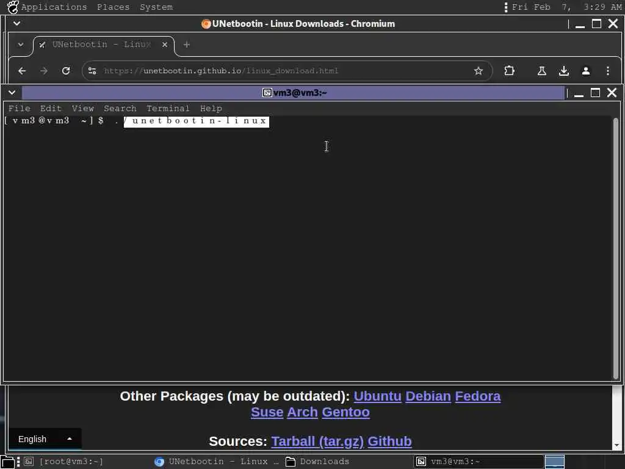Switch to vm3@vm3 terminal taskbar entry

[479, 462]
